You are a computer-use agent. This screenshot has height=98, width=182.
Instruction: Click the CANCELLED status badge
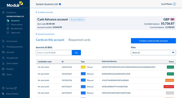pyautogui.click(x=169, y=87)
